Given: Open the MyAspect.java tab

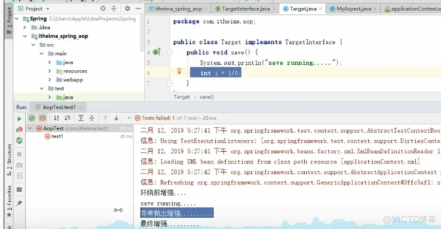Looking at the screenshot, I should [x=353, y=9].
